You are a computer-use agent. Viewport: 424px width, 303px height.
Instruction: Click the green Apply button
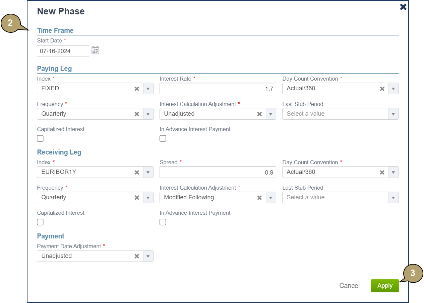(384, 286)
